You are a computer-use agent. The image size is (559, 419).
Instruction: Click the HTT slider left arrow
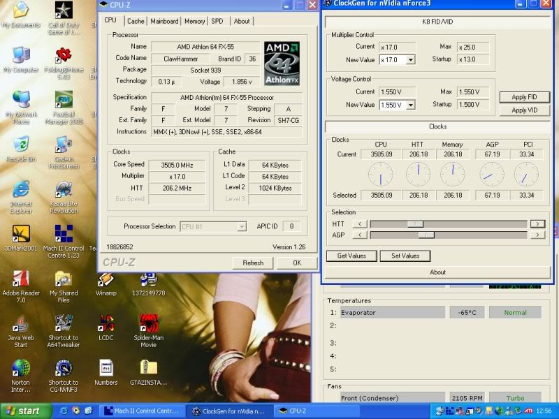point(360,223)
